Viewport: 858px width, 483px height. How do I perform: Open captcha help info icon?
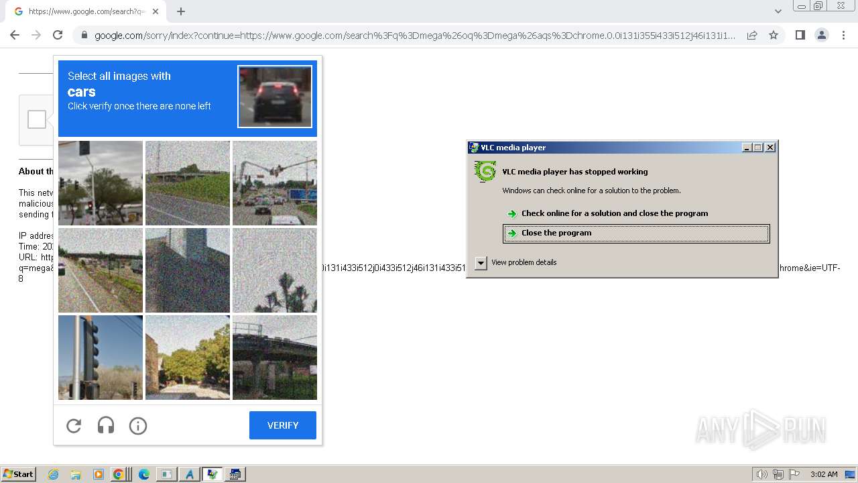[x=138, y=425]
